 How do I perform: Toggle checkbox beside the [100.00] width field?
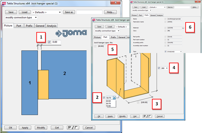click(x=138, y=102)
